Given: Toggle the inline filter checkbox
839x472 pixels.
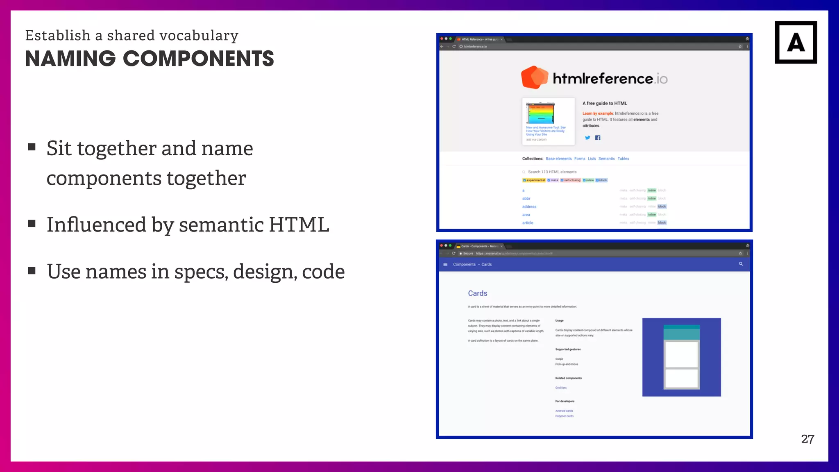Looking at the screenshot, I should [x=584, y=180].
